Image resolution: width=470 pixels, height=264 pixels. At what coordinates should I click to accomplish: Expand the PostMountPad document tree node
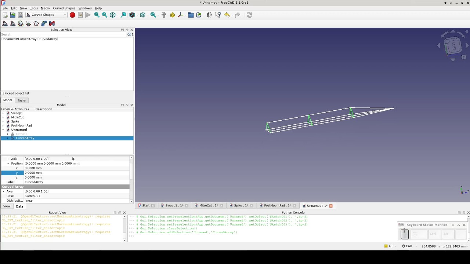tap(3, 126)
